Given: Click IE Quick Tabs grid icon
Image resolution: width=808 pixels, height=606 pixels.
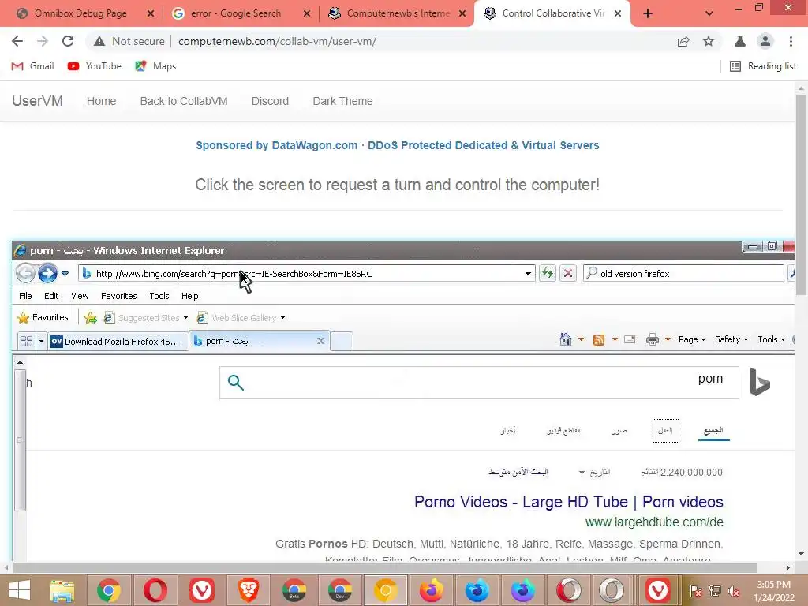Looking at the screenshot, I should pos(26,341).
